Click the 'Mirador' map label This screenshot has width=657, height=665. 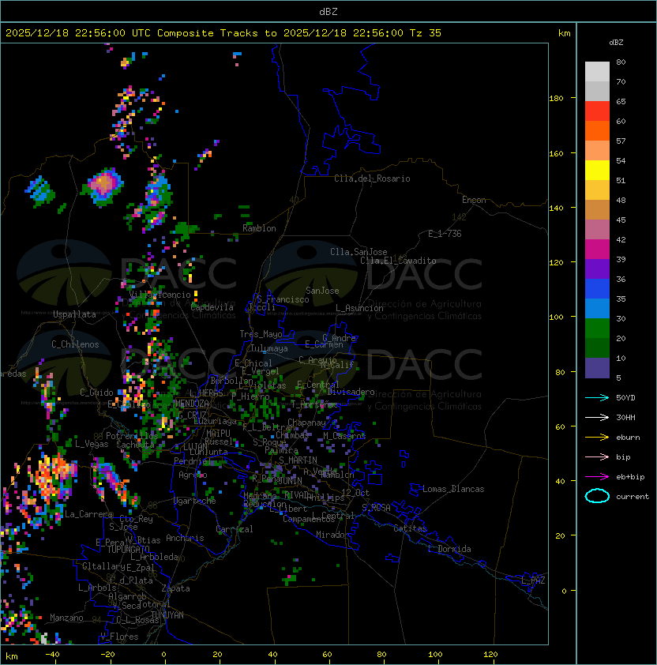pos(332,535)
